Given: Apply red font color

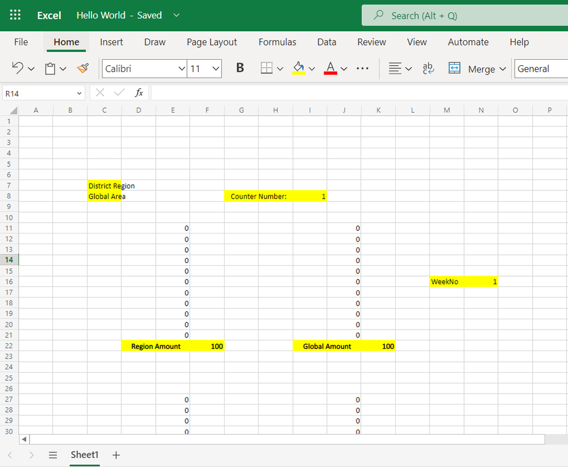Looking at the screenshot, I should pyautogui.click(x=330, y=68).
